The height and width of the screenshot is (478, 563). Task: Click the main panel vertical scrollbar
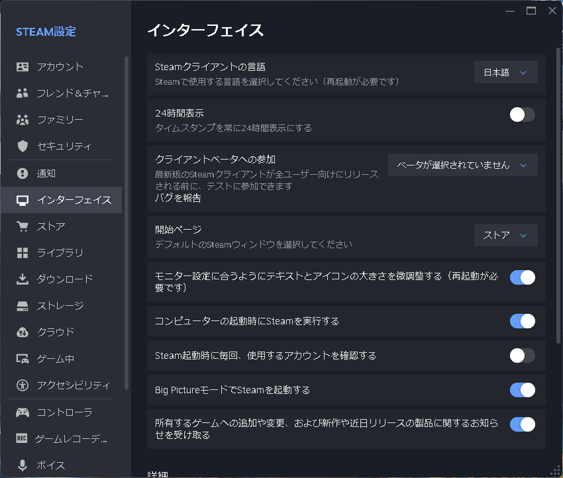point(558,195)
